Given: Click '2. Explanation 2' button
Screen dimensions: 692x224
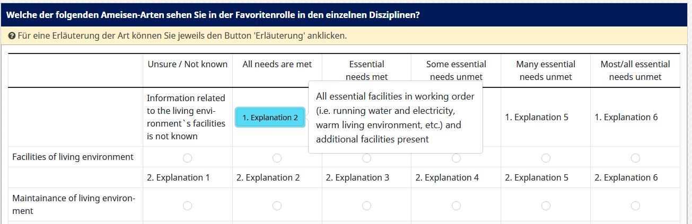Looking at the screenshot, I should coord(268,177).
